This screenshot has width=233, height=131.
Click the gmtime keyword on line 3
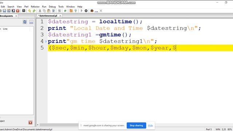(110, 35)
